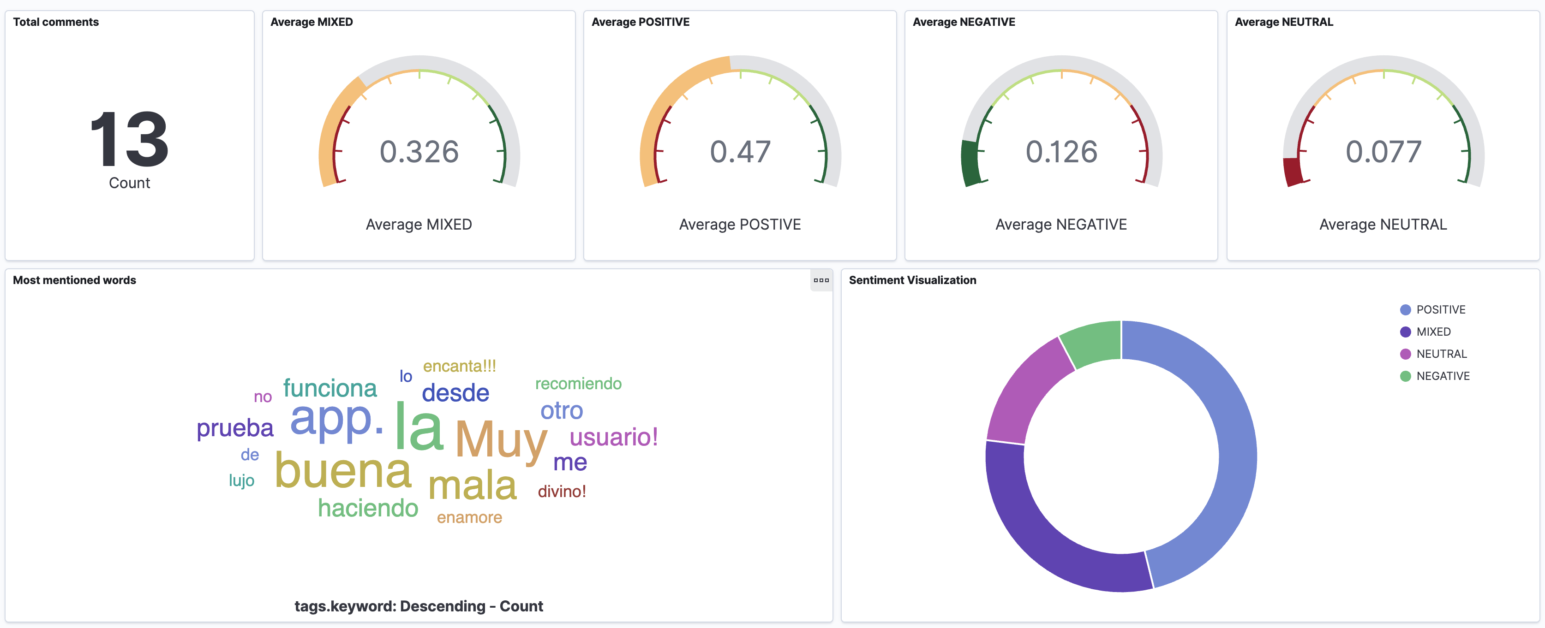Click the NEGATIVE legend color dot
The width and height of the screenshot is (1545, 628).
[1405, 376]
